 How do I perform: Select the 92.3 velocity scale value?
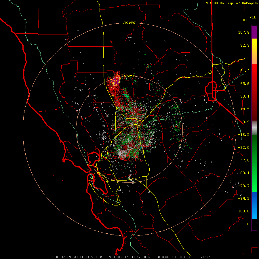tap(245, 45)
